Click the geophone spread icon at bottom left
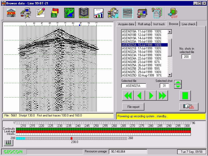Screen dimensions: 208x156 pyautogui.click(x=8, y=143)
